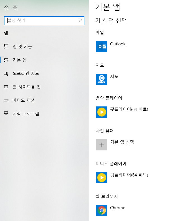Screen dimensions: 192x221
Task: Click the 음악 플레이어 category label
Action: (x=109, y=98)
